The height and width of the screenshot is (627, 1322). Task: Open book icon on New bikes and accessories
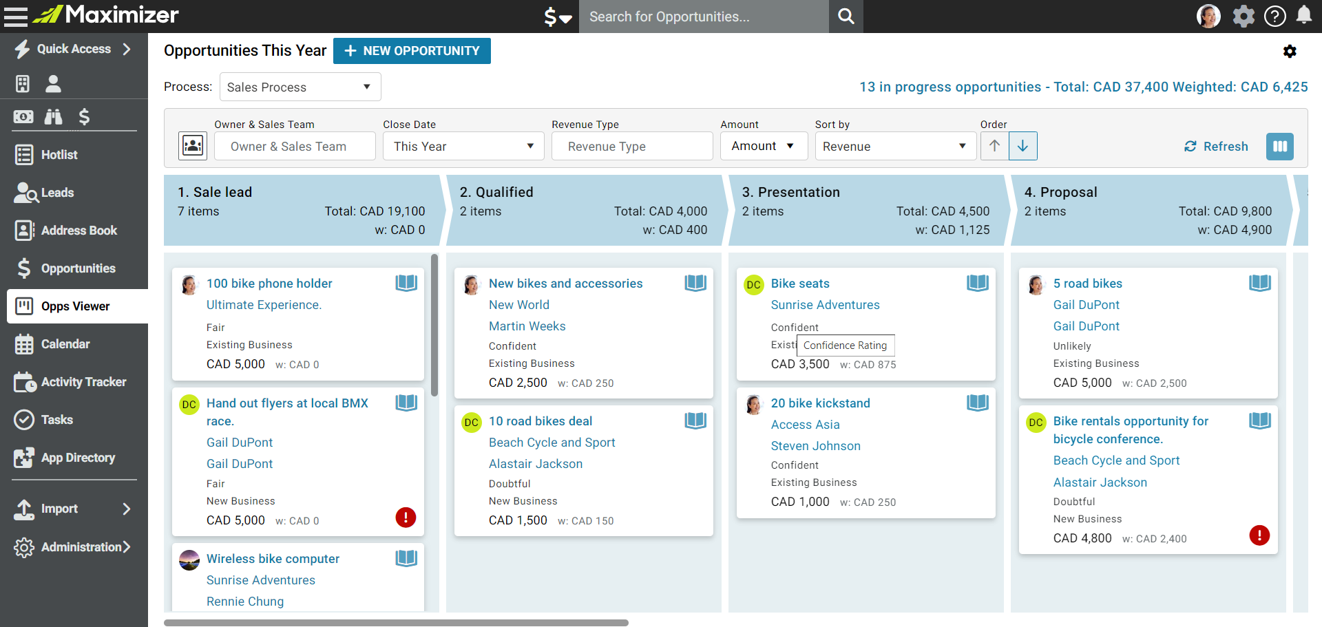[x=695, y=283]
